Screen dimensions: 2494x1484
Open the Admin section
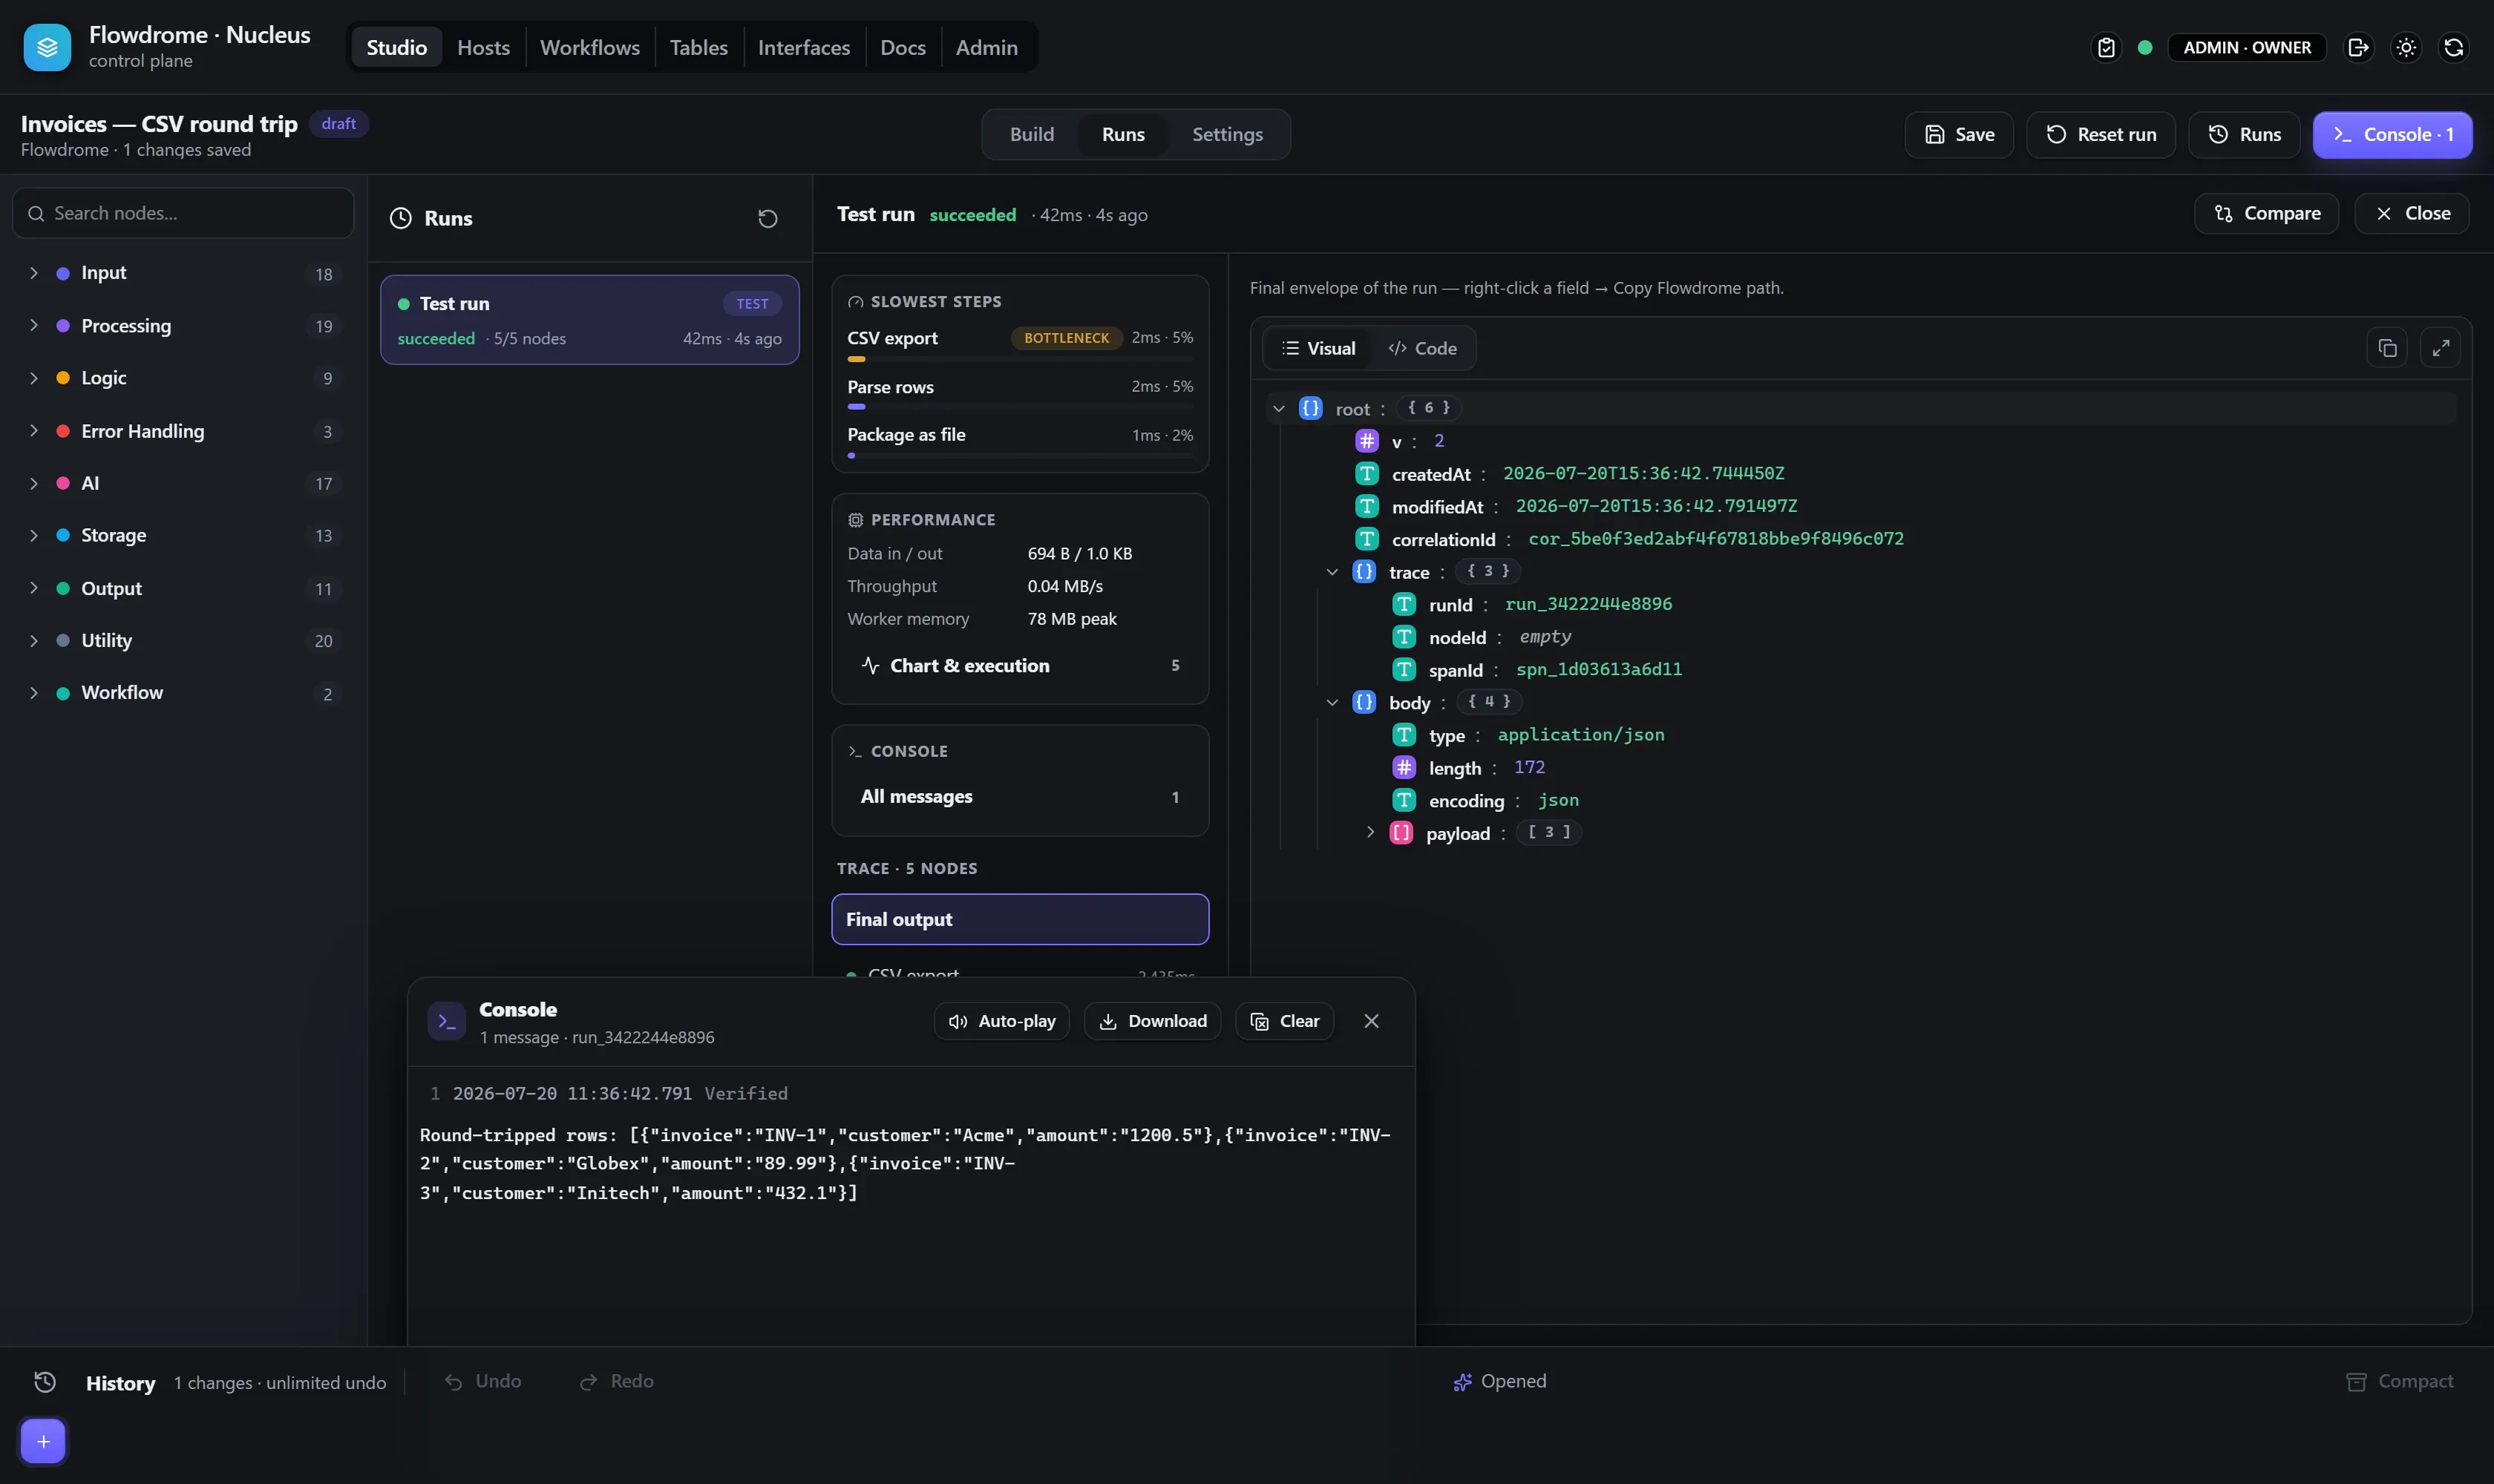click(986, 47)
